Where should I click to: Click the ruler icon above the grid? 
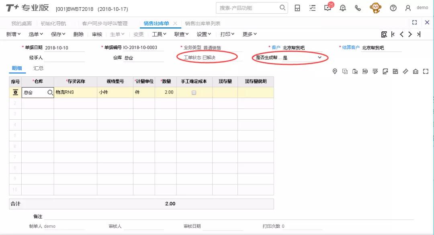(x=405, y=72)
